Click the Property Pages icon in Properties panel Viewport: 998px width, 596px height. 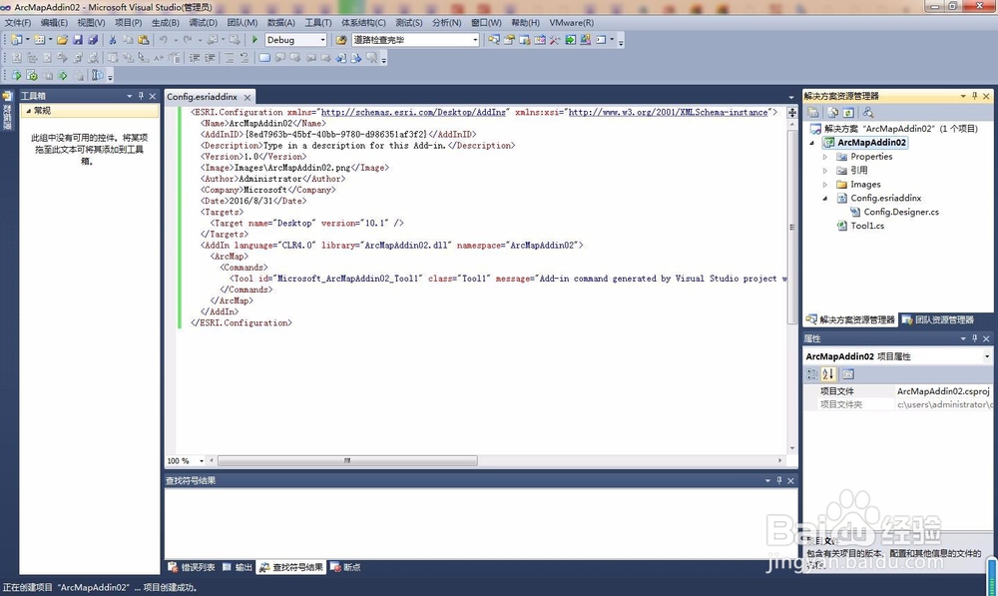tap(847, 374)
